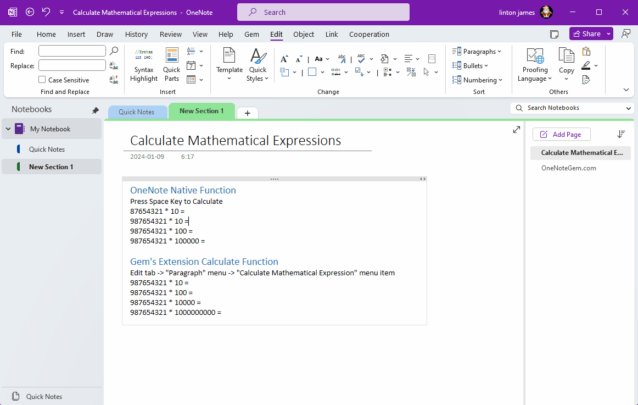Expand the page to full view

click(516, 130)
